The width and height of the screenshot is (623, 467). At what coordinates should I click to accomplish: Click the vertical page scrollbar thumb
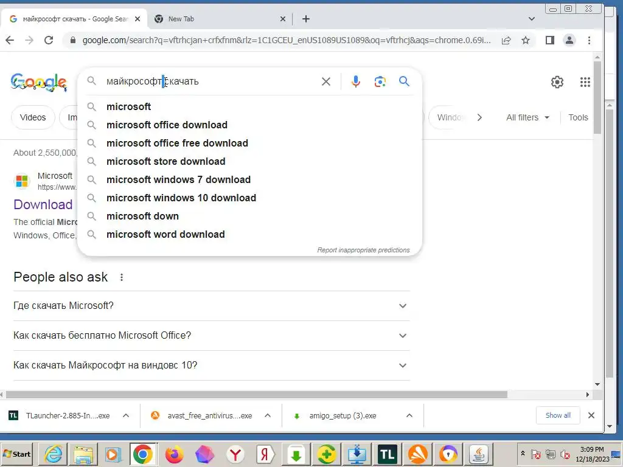pos(597,97)
